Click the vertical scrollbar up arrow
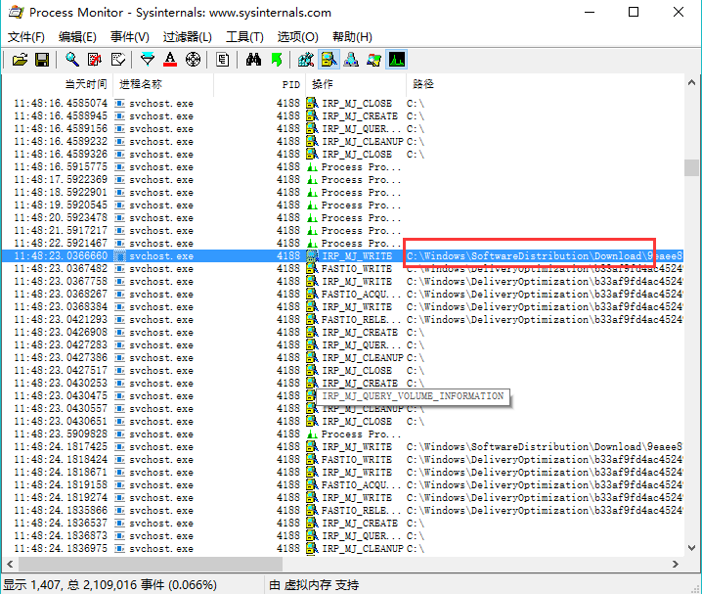 pos(691,82)
